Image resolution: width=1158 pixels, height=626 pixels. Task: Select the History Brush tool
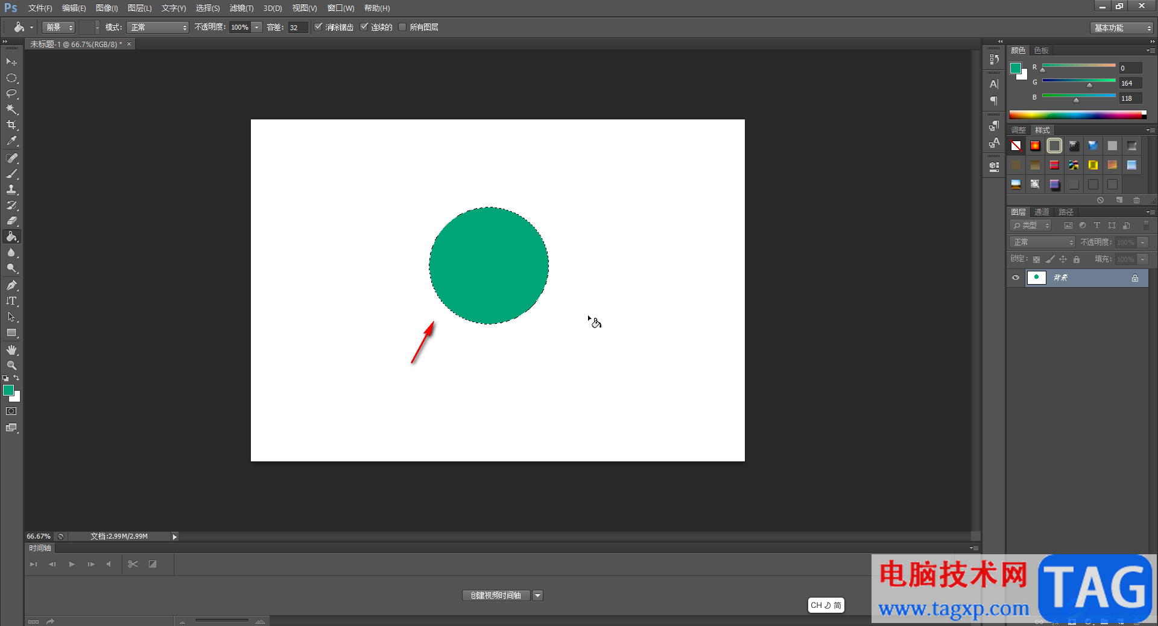(11, 205)
